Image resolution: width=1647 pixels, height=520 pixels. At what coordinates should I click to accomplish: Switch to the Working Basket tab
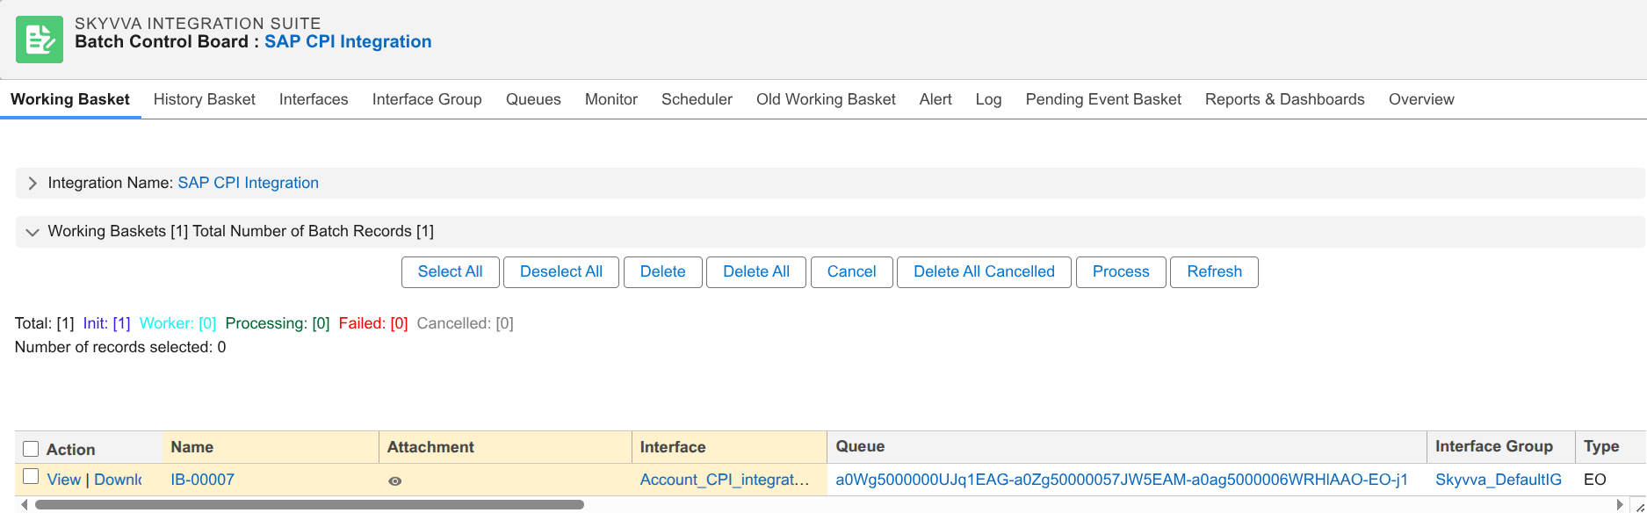pos(70,99)
